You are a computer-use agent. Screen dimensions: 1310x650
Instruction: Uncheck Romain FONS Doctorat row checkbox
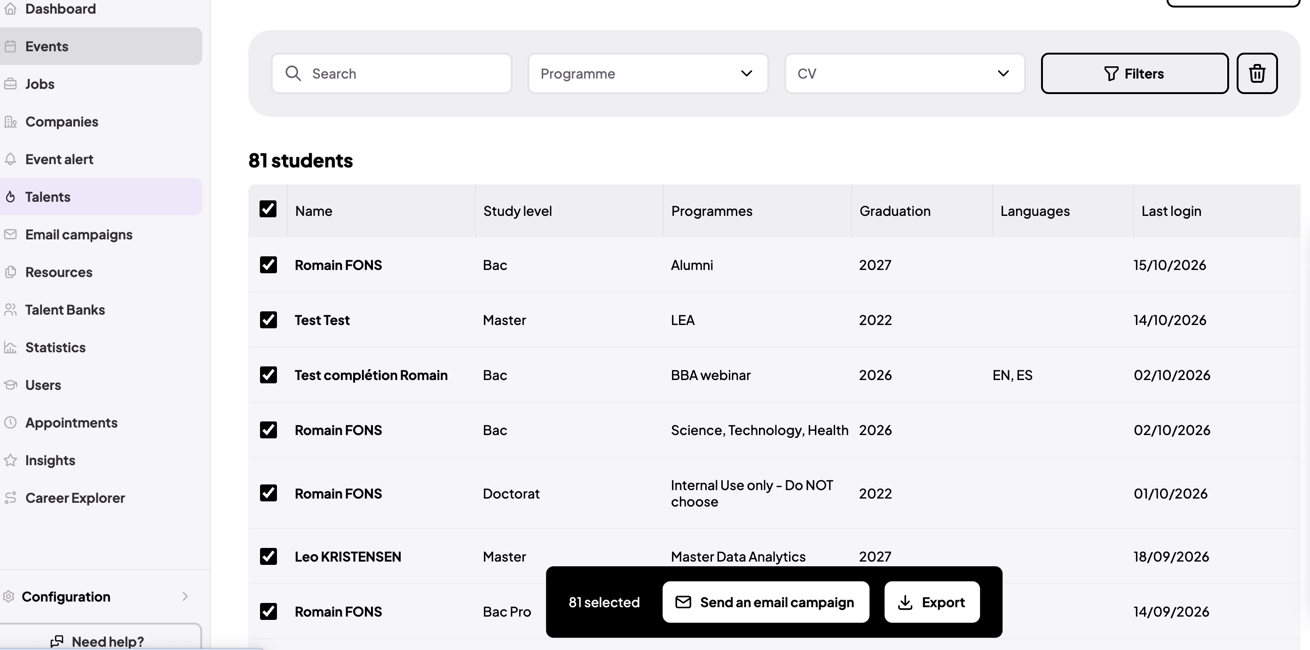[268, 493]
